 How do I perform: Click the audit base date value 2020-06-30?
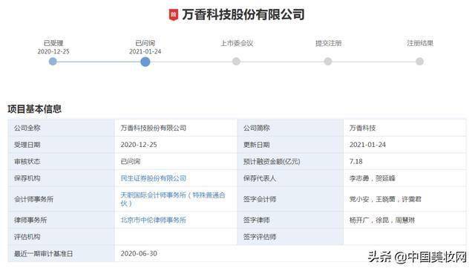pyautogui.click(x=139, y=253)
